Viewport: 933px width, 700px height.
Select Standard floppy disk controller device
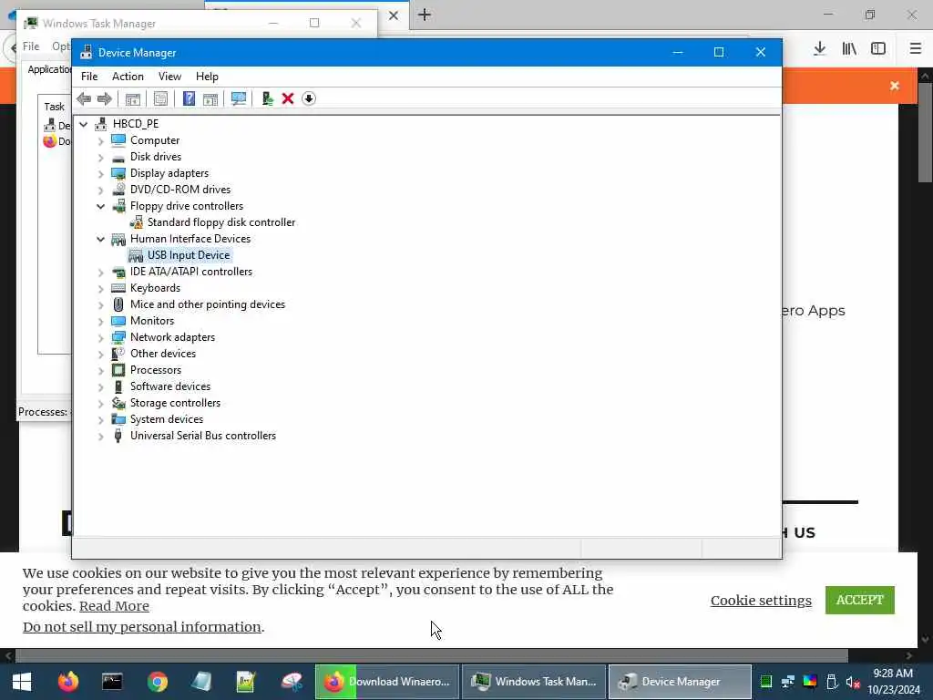(x=220, y=222)
